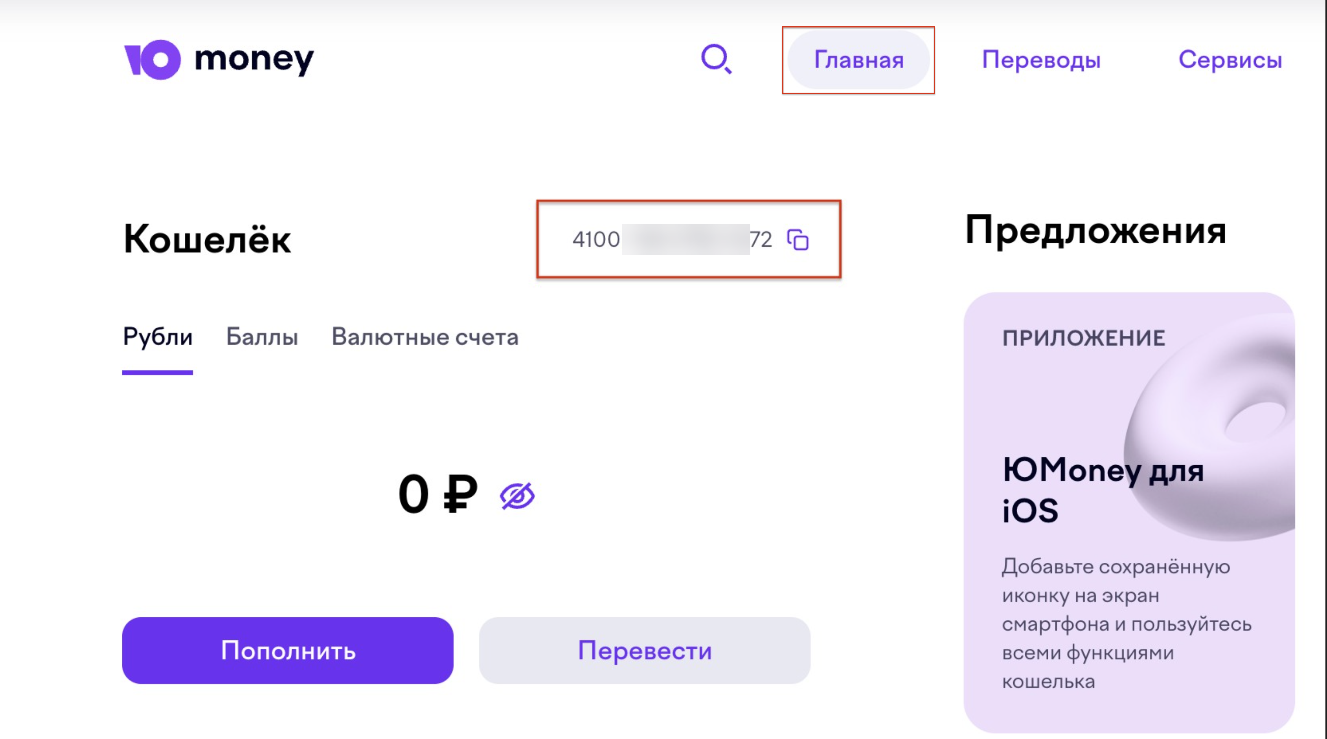Open search with the magnifier icon

[x=716, y=59]
